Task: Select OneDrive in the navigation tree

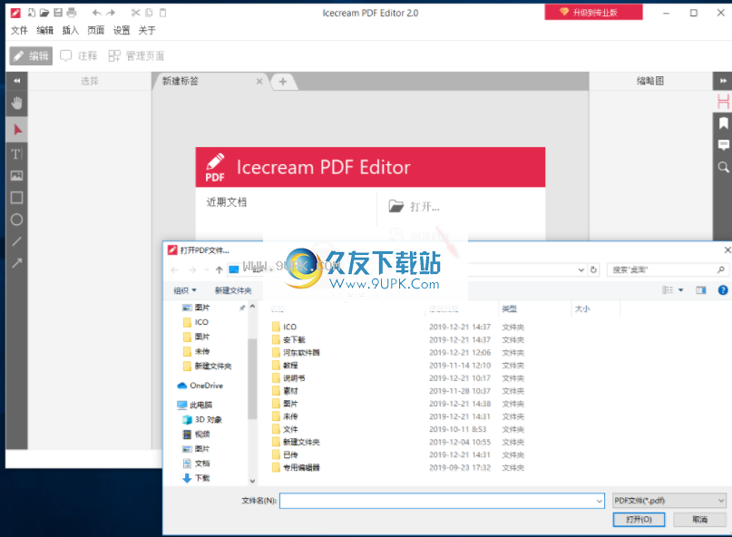Action: click(200, 386)
